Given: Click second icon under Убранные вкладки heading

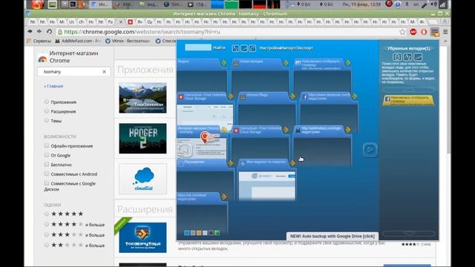Looking at the screenshot, I should tap(407, 57).
